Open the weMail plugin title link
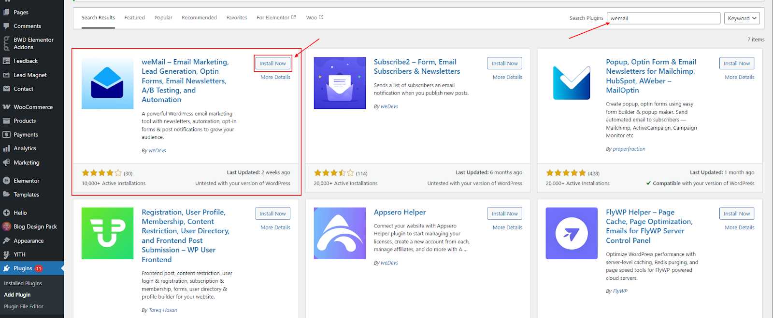Viewport: 773px width, 318px height. click(x=186, y=81)
